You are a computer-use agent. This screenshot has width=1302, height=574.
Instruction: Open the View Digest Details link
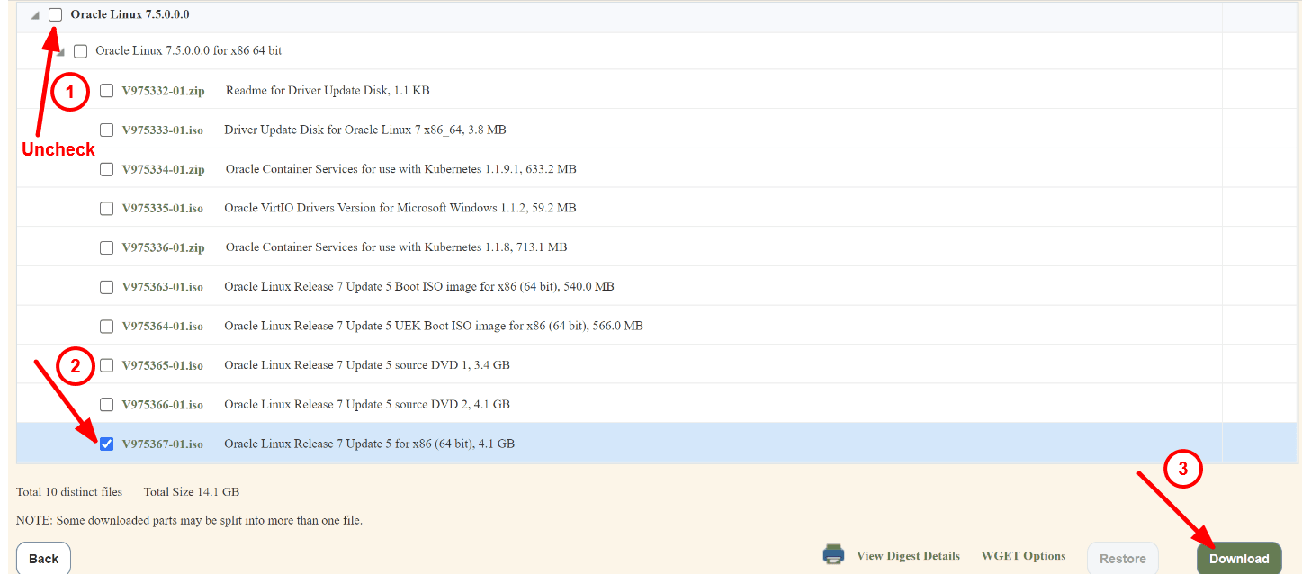(x=908, y=555)
